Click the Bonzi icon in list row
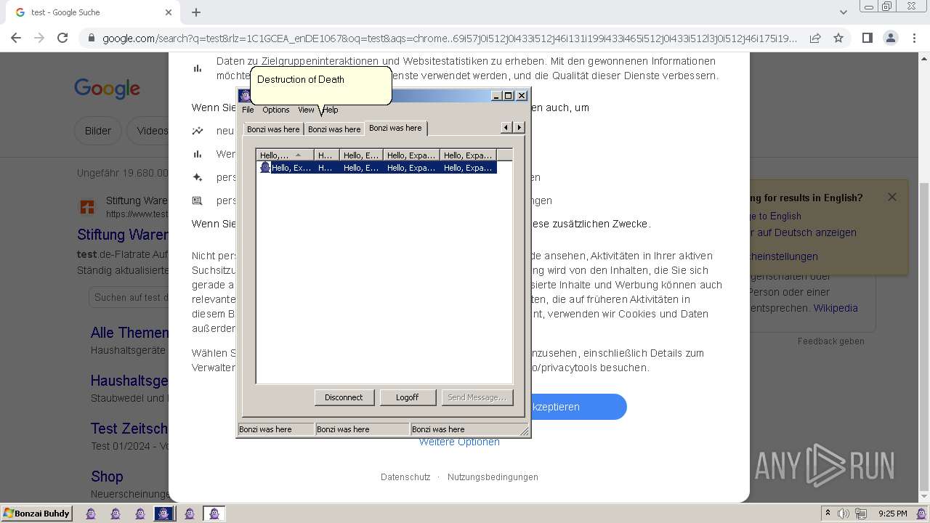930x523 pixels. [265, 167]
